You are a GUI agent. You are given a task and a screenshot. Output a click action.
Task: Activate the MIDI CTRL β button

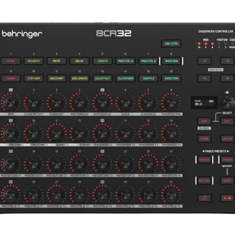point(148,61)
